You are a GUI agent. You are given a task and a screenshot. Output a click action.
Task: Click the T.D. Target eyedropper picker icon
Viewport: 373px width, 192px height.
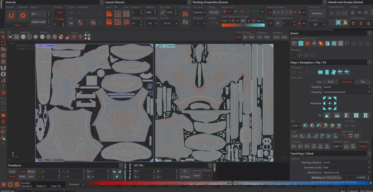click(x=162, y=12)
